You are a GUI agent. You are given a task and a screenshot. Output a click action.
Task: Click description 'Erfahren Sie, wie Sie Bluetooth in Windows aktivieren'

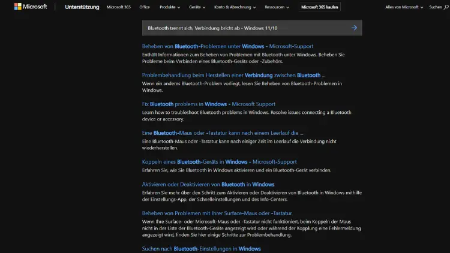click(236, 170)
